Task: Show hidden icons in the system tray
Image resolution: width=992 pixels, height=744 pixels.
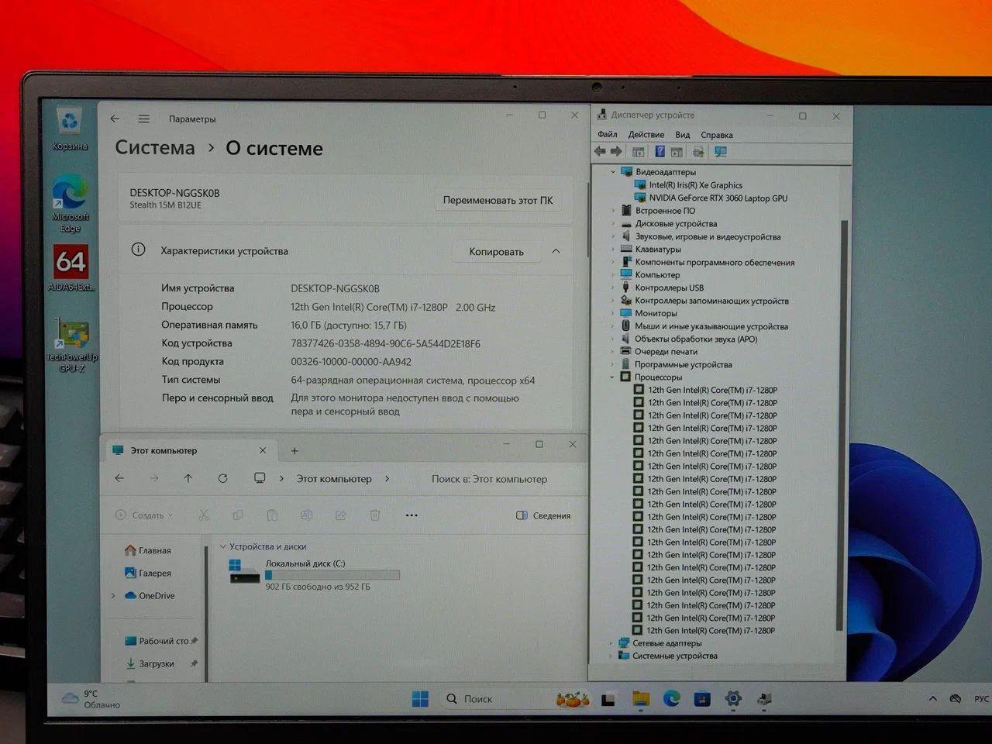Action: coord(932,698)
